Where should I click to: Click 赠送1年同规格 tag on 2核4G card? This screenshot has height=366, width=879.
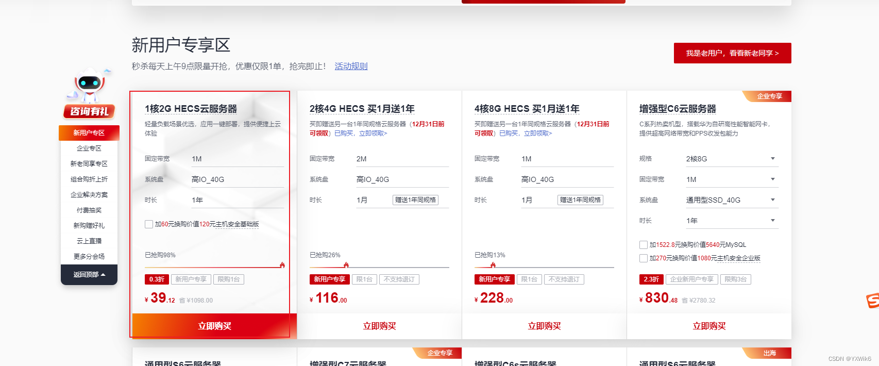[415, 200]
